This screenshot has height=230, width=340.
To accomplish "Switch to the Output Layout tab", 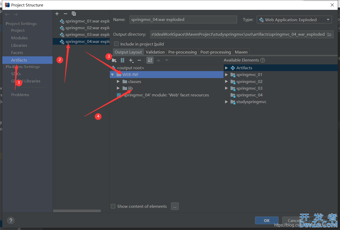I will point(128,52).
